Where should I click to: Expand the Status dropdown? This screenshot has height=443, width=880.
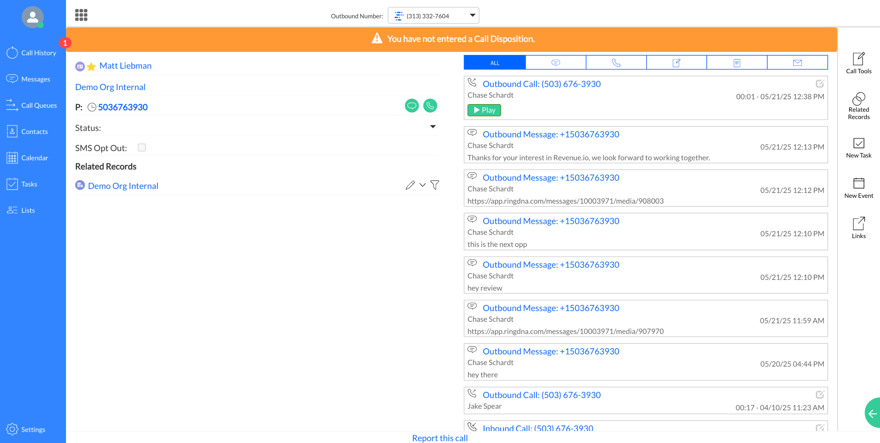coord(433,127)
